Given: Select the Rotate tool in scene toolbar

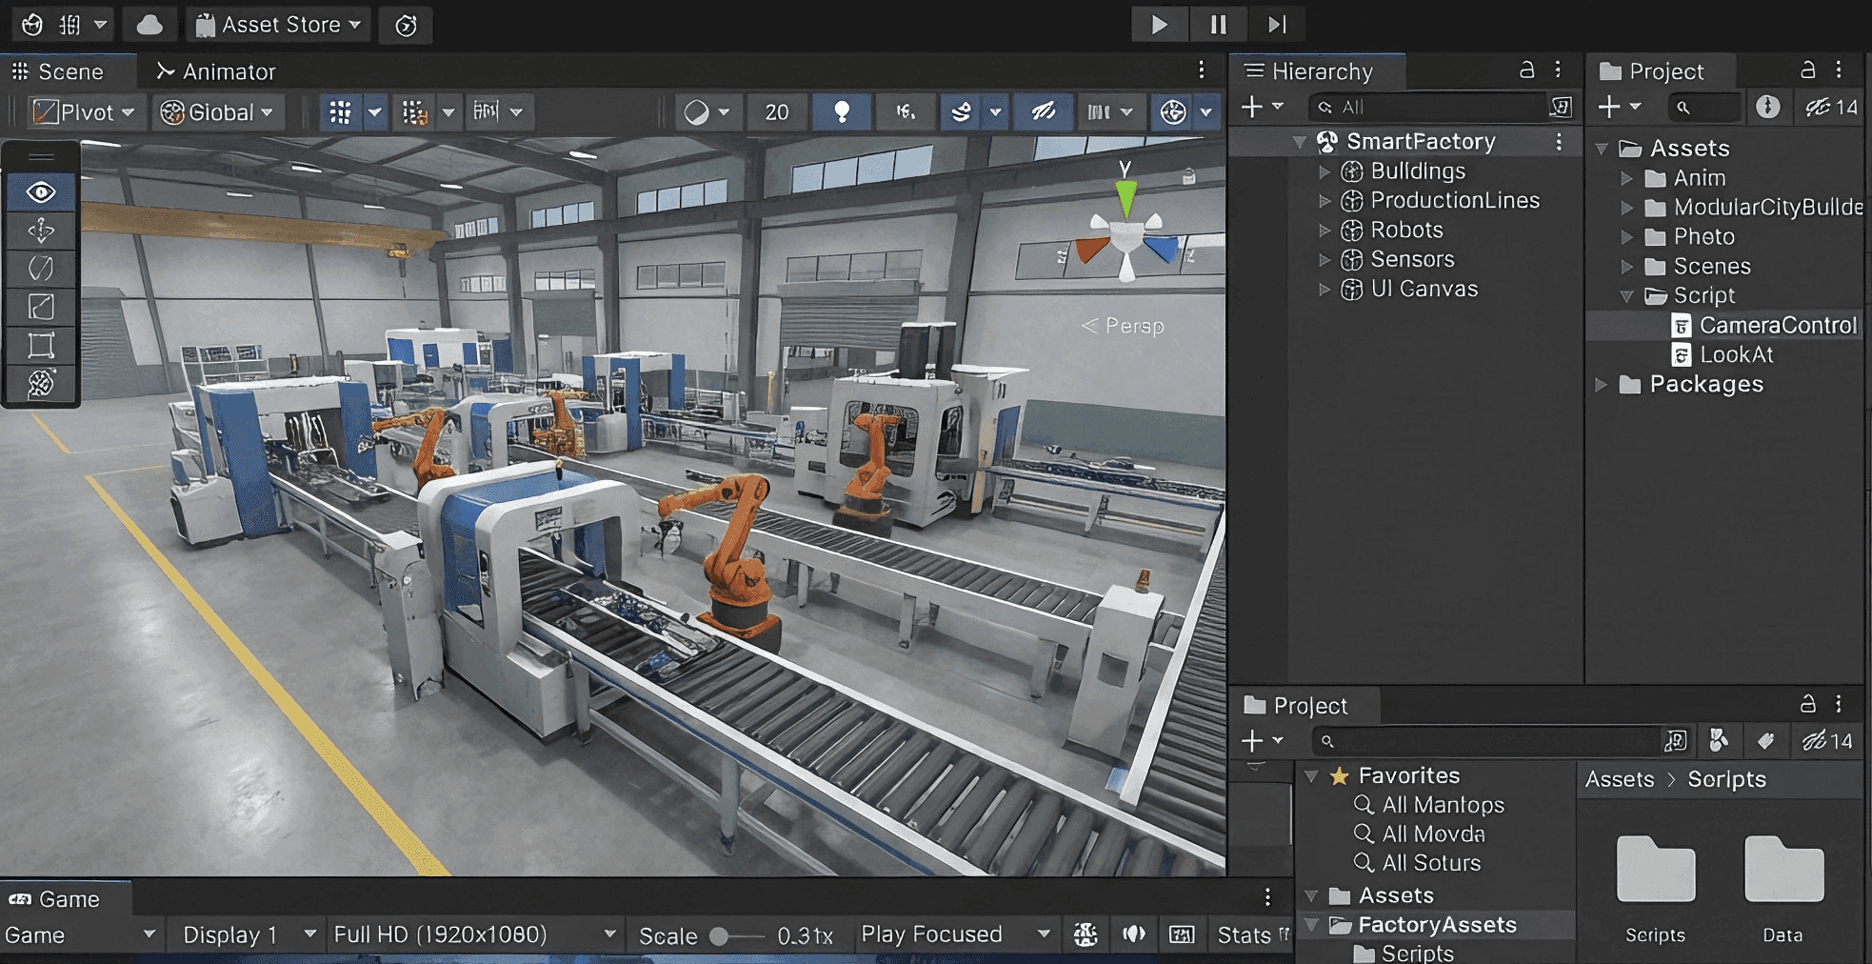Looking at the screenshot, I should 41,269.
